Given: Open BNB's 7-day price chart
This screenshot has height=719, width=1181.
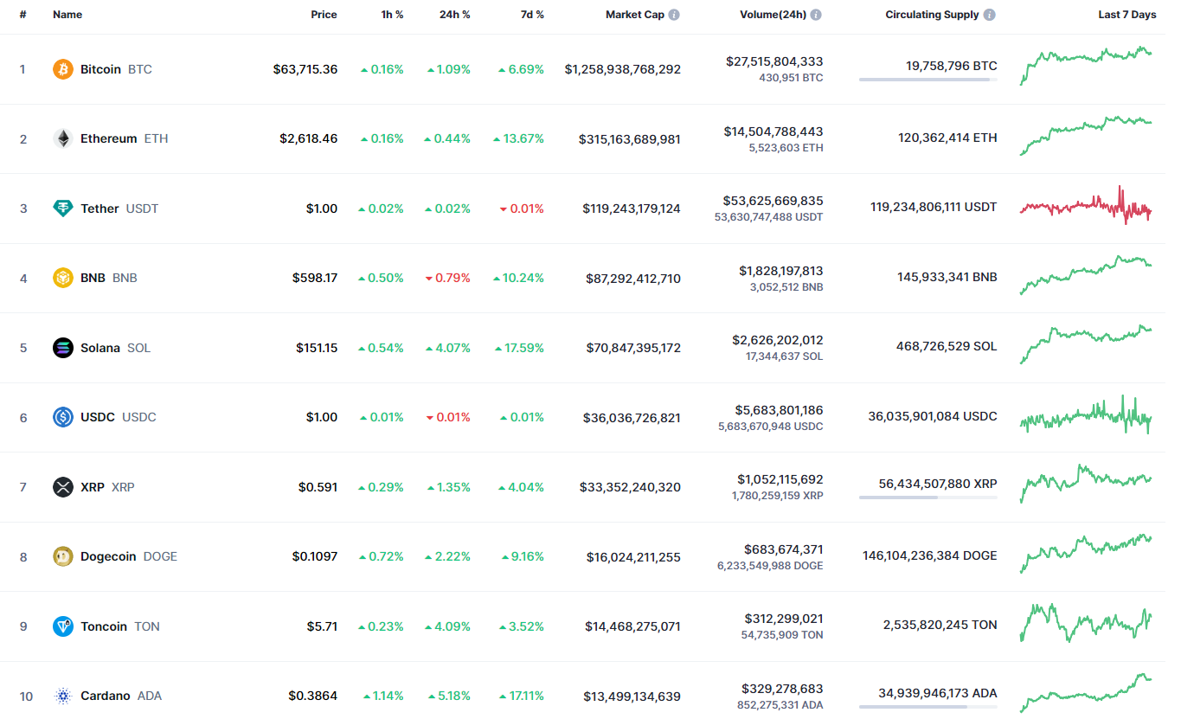Looking at the screenshot, I should (x=1086, y=274).
